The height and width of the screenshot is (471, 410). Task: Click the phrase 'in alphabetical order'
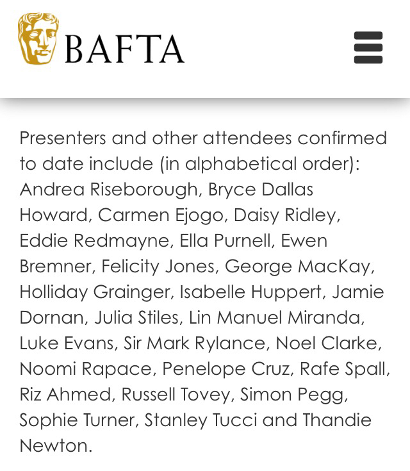258,165
